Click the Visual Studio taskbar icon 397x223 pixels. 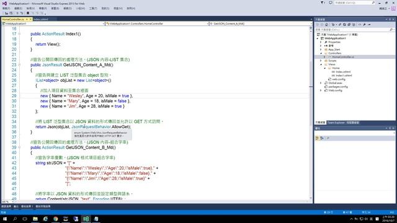pos(86,219)
